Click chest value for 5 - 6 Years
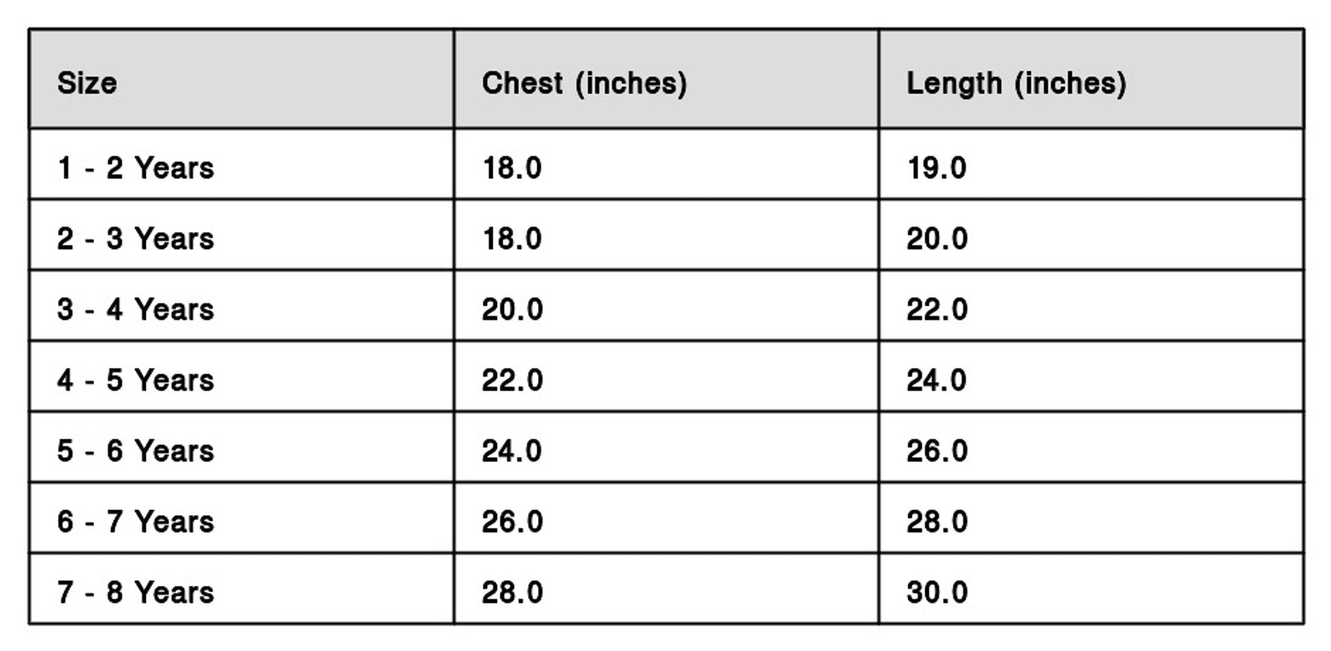This screenshot has width=1331, height=651. pyautogui.click(x=512, y=450)
